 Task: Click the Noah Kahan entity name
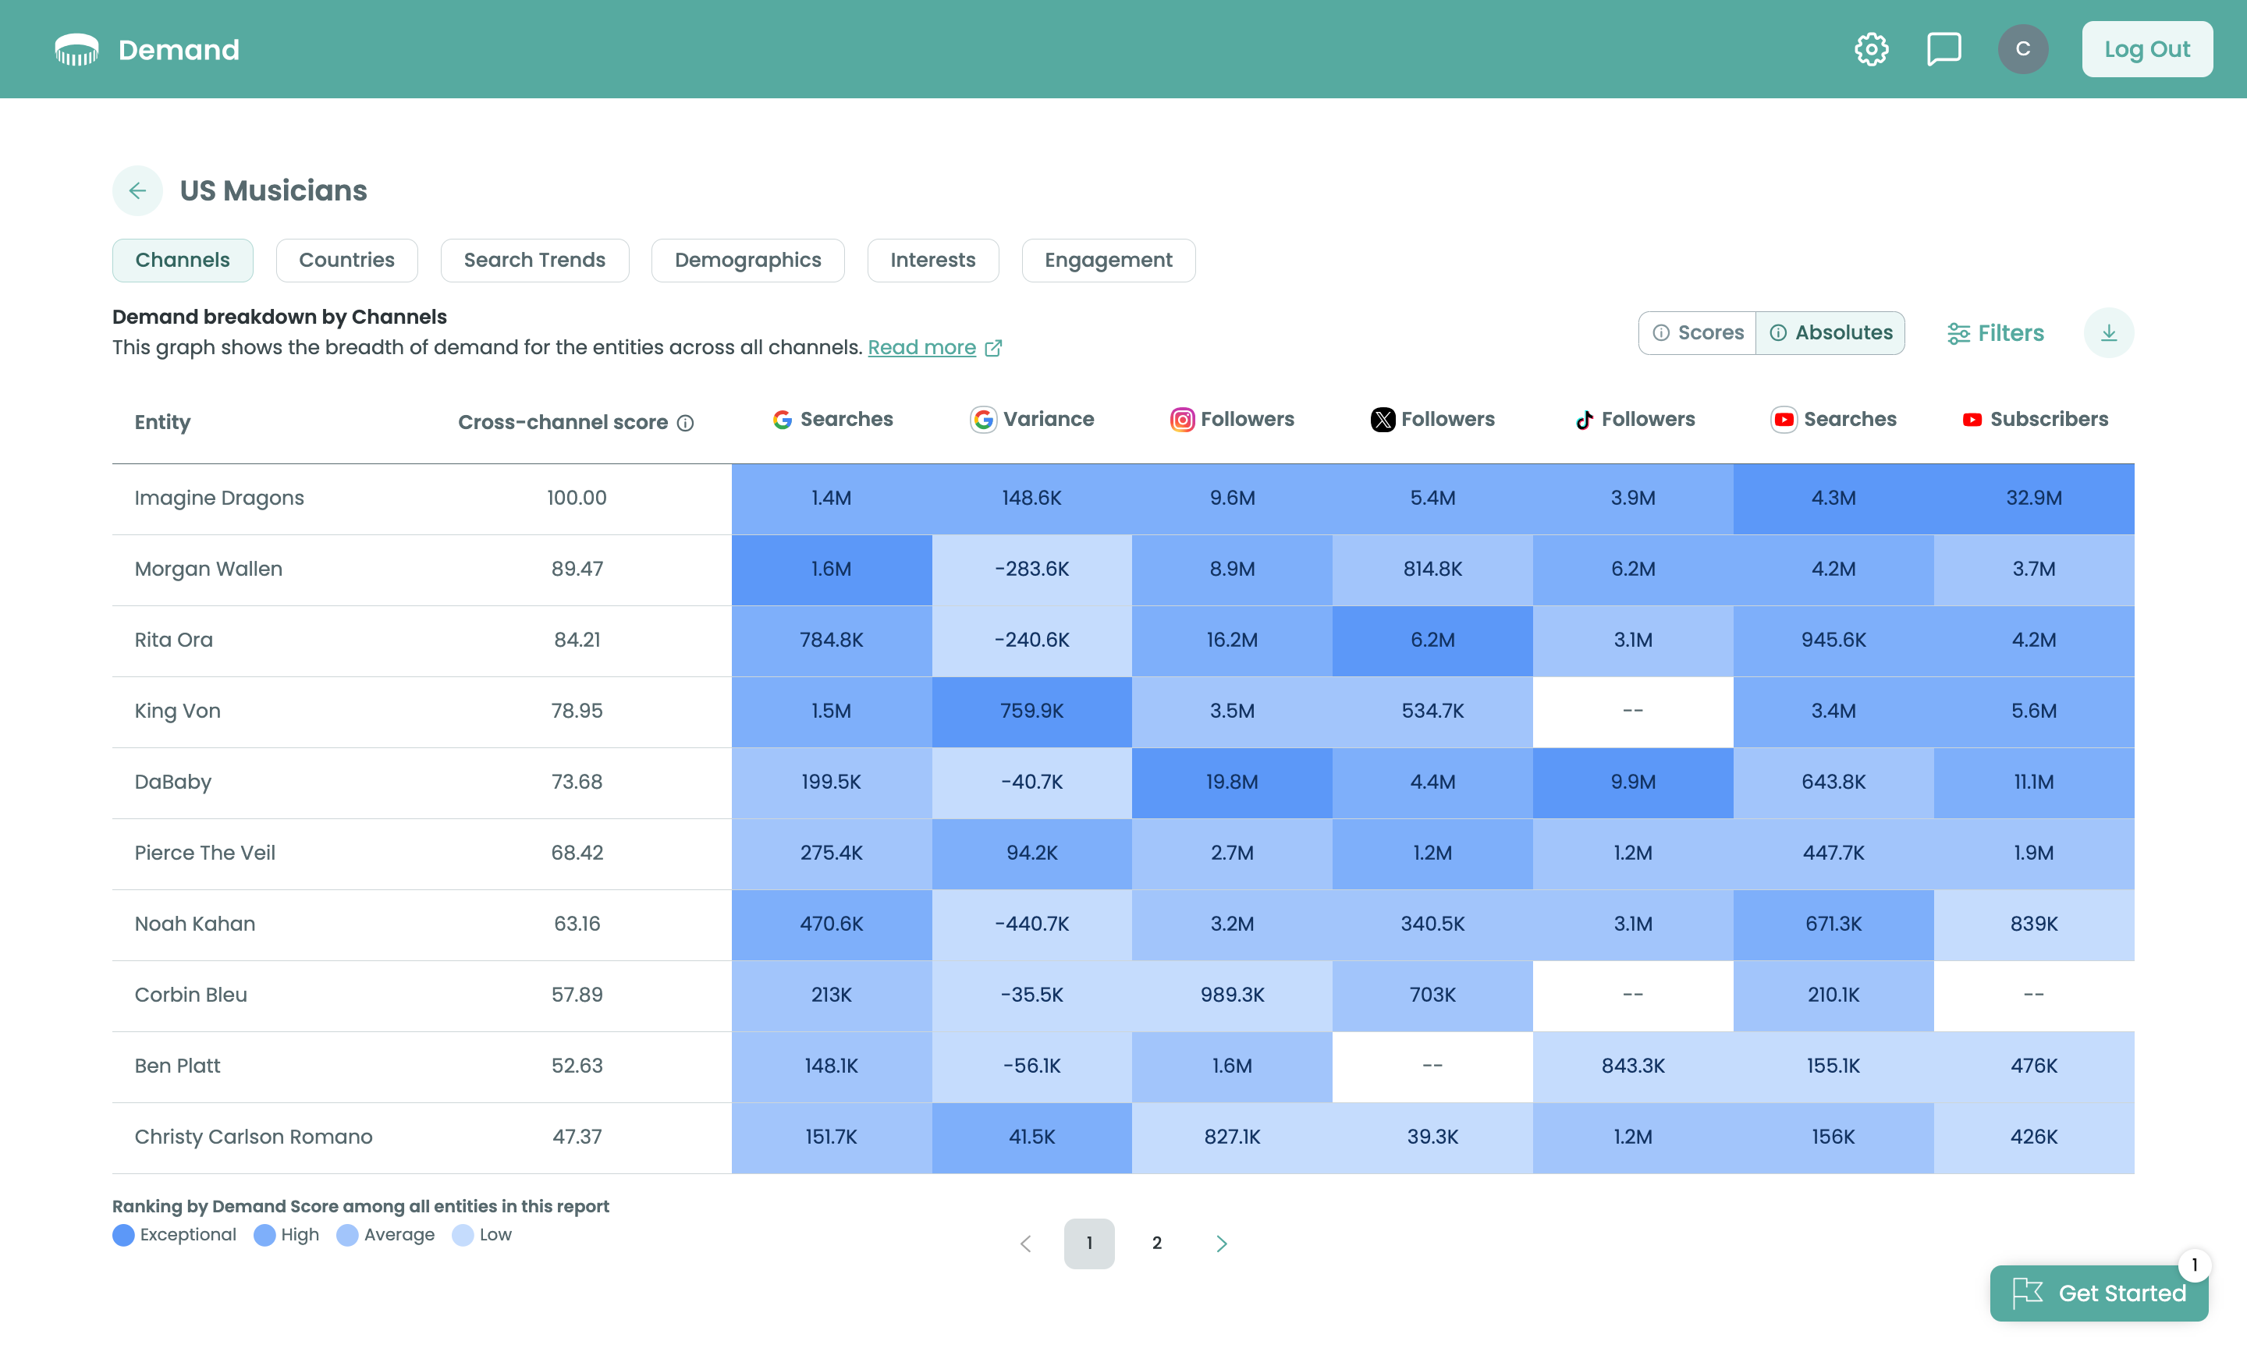click(194, 924)
